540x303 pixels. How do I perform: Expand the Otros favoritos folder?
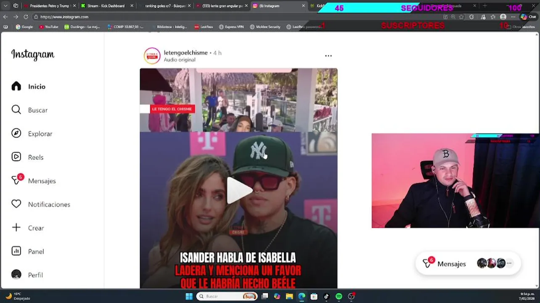click(x=521, y=27)
